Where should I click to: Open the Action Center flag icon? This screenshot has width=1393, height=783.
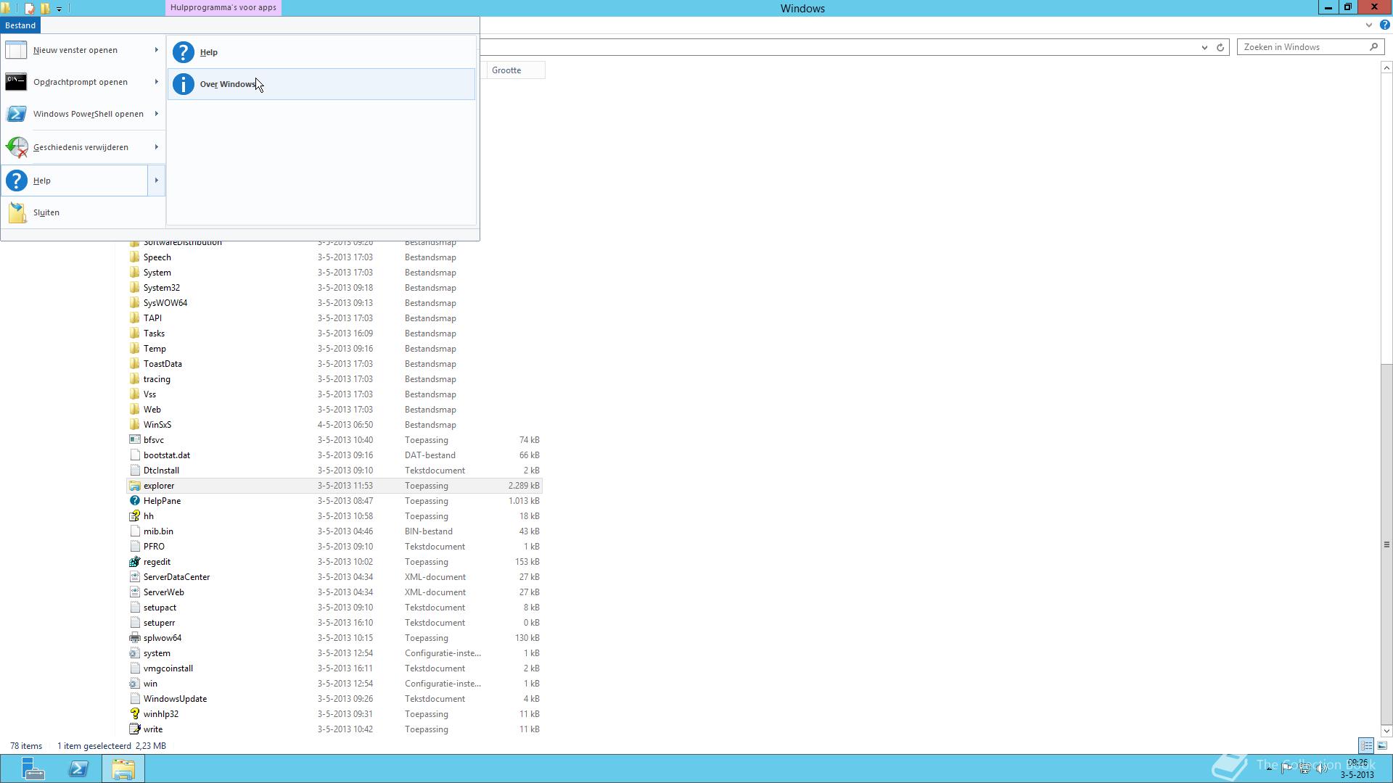pos(1286,768)
